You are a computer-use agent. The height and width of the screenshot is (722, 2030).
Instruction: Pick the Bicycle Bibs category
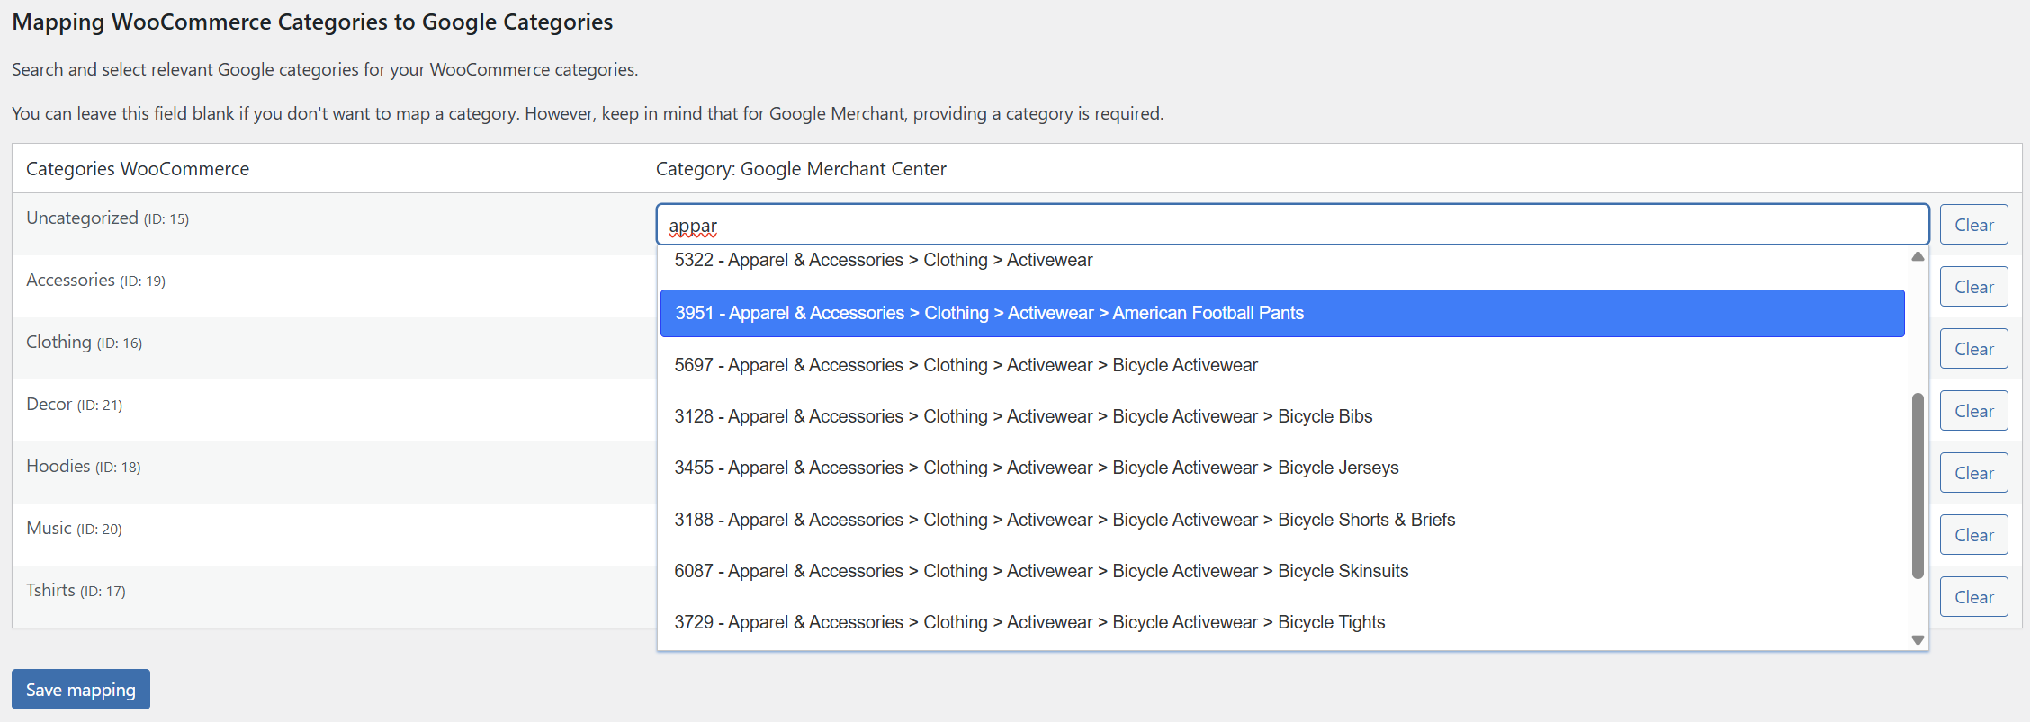click(x=1023, y=416)
